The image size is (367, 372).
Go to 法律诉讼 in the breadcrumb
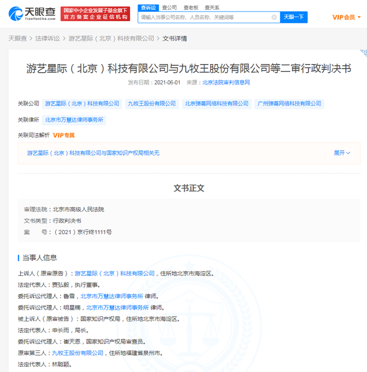47,38
